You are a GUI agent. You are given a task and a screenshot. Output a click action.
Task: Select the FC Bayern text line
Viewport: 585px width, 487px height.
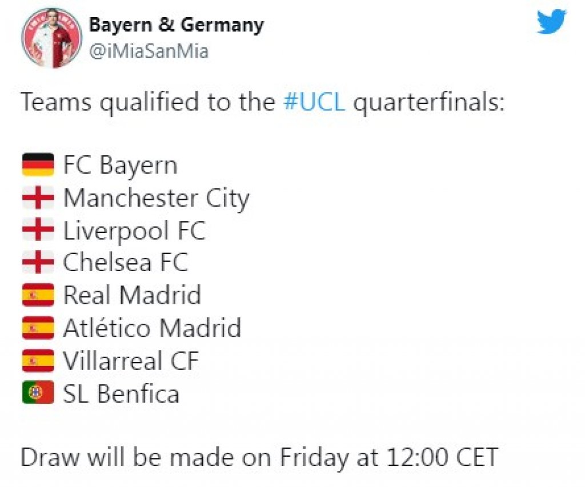120,165
